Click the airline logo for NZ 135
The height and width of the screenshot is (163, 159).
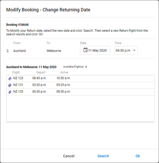[10, 92]
